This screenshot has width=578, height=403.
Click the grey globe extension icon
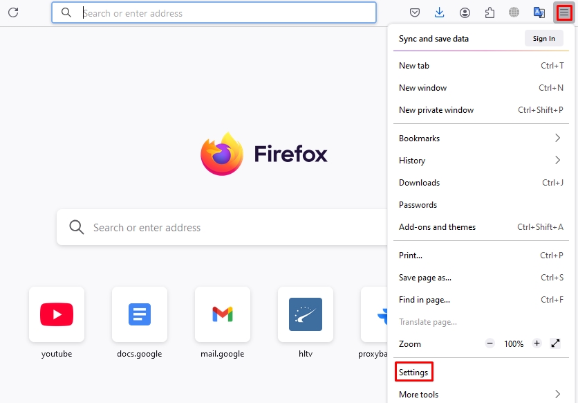[x=514, y=12]
